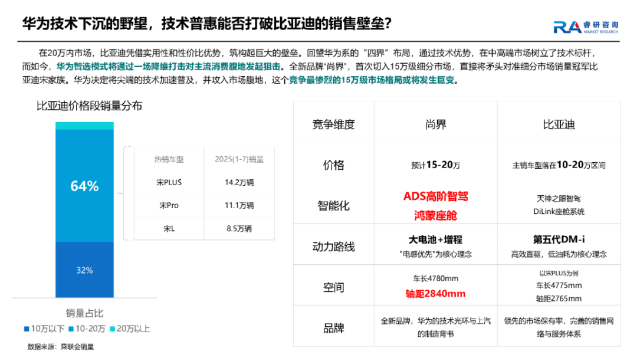Click the red ADS高阶智驾 text
Viewport: 637px width, 358px height.
[x=435, y=196]
